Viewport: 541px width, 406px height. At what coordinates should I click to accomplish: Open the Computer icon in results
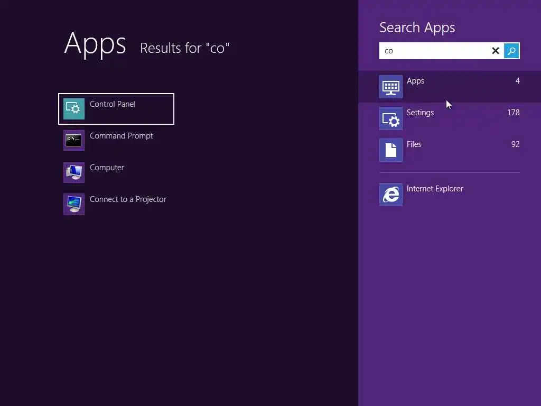click(74, 172)
